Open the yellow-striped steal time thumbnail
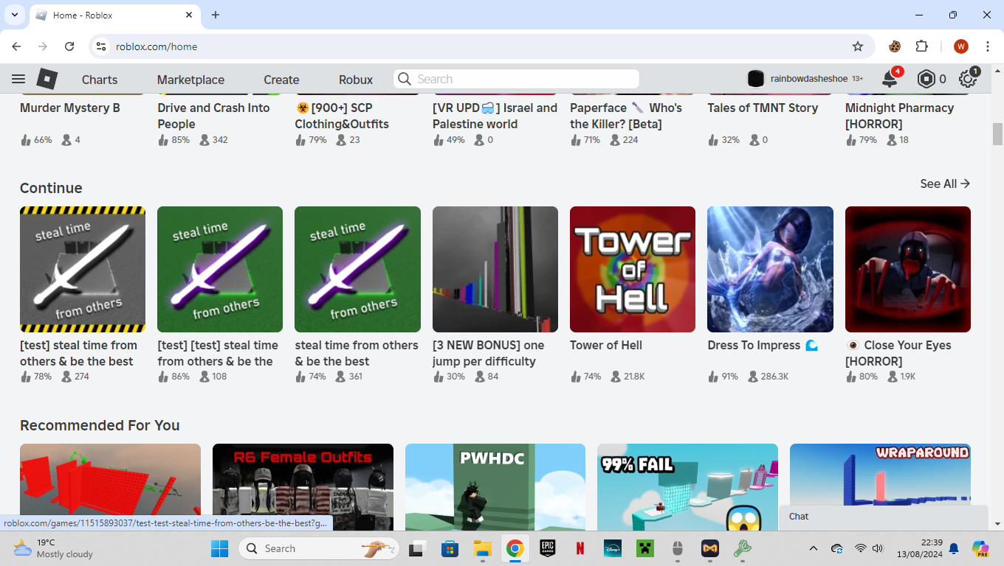The image size is (1004, 566). (x=83, y=269)
